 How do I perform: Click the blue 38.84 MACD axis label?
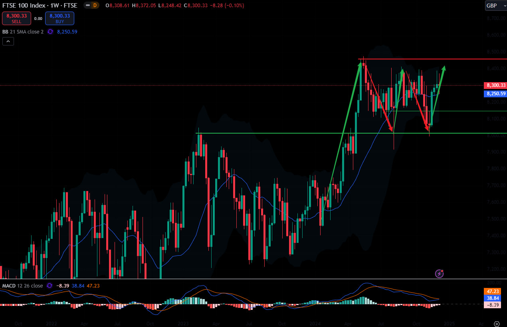493,298
